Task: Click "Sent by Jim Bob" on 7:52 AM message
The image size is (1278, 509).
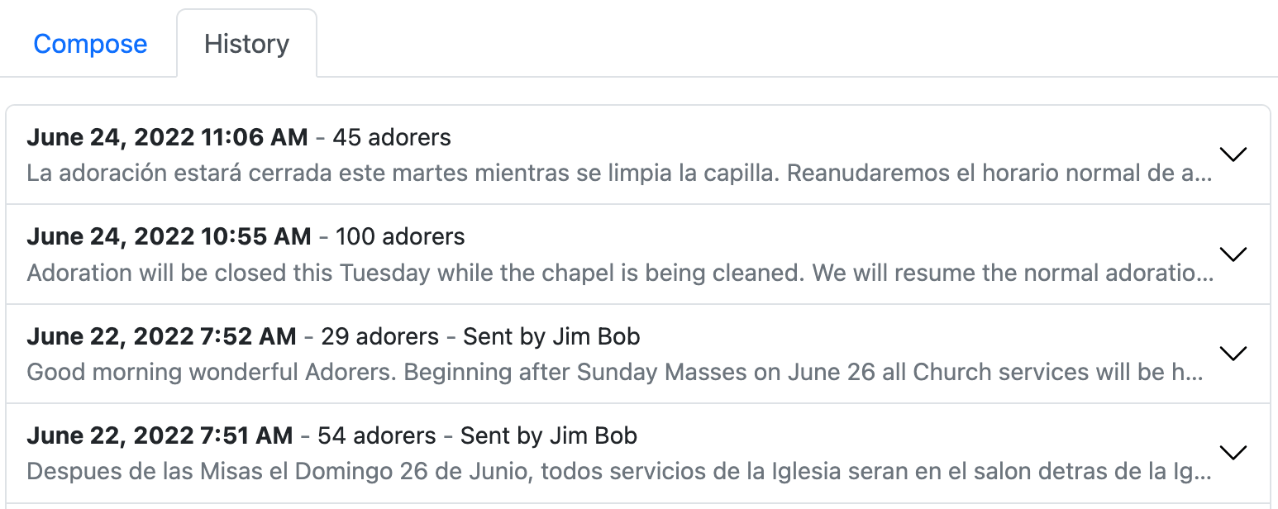Action: tap(551, 336)
